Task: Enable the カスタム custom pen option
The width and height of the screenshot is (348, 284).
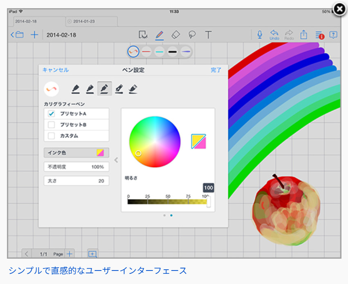Action: pyautogui.click(x=51, y=135)
